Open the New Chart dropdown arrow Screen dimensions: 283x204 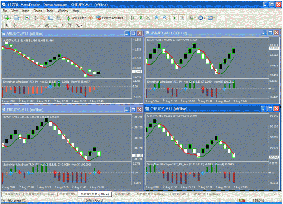10,18
